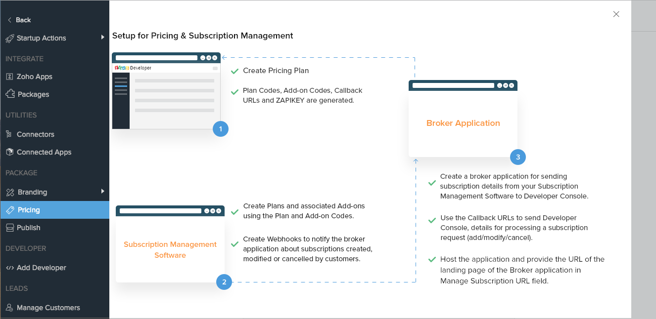Click the Pricing tag icon
Image resolution: width=656 pixels, height=319 pixels.
(x=10, y=210)
